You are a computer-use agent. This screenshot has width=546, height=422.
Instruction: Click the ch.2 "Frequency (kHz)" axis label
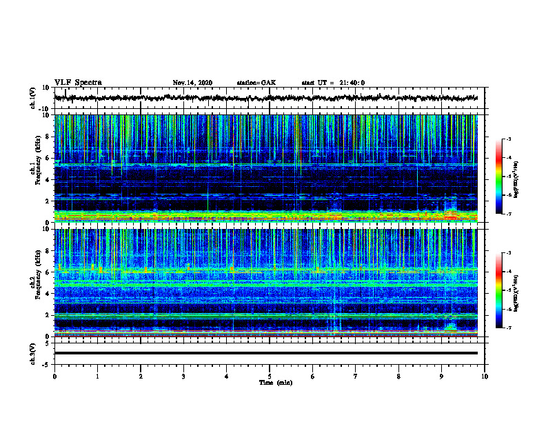click(x=38, y=275)
